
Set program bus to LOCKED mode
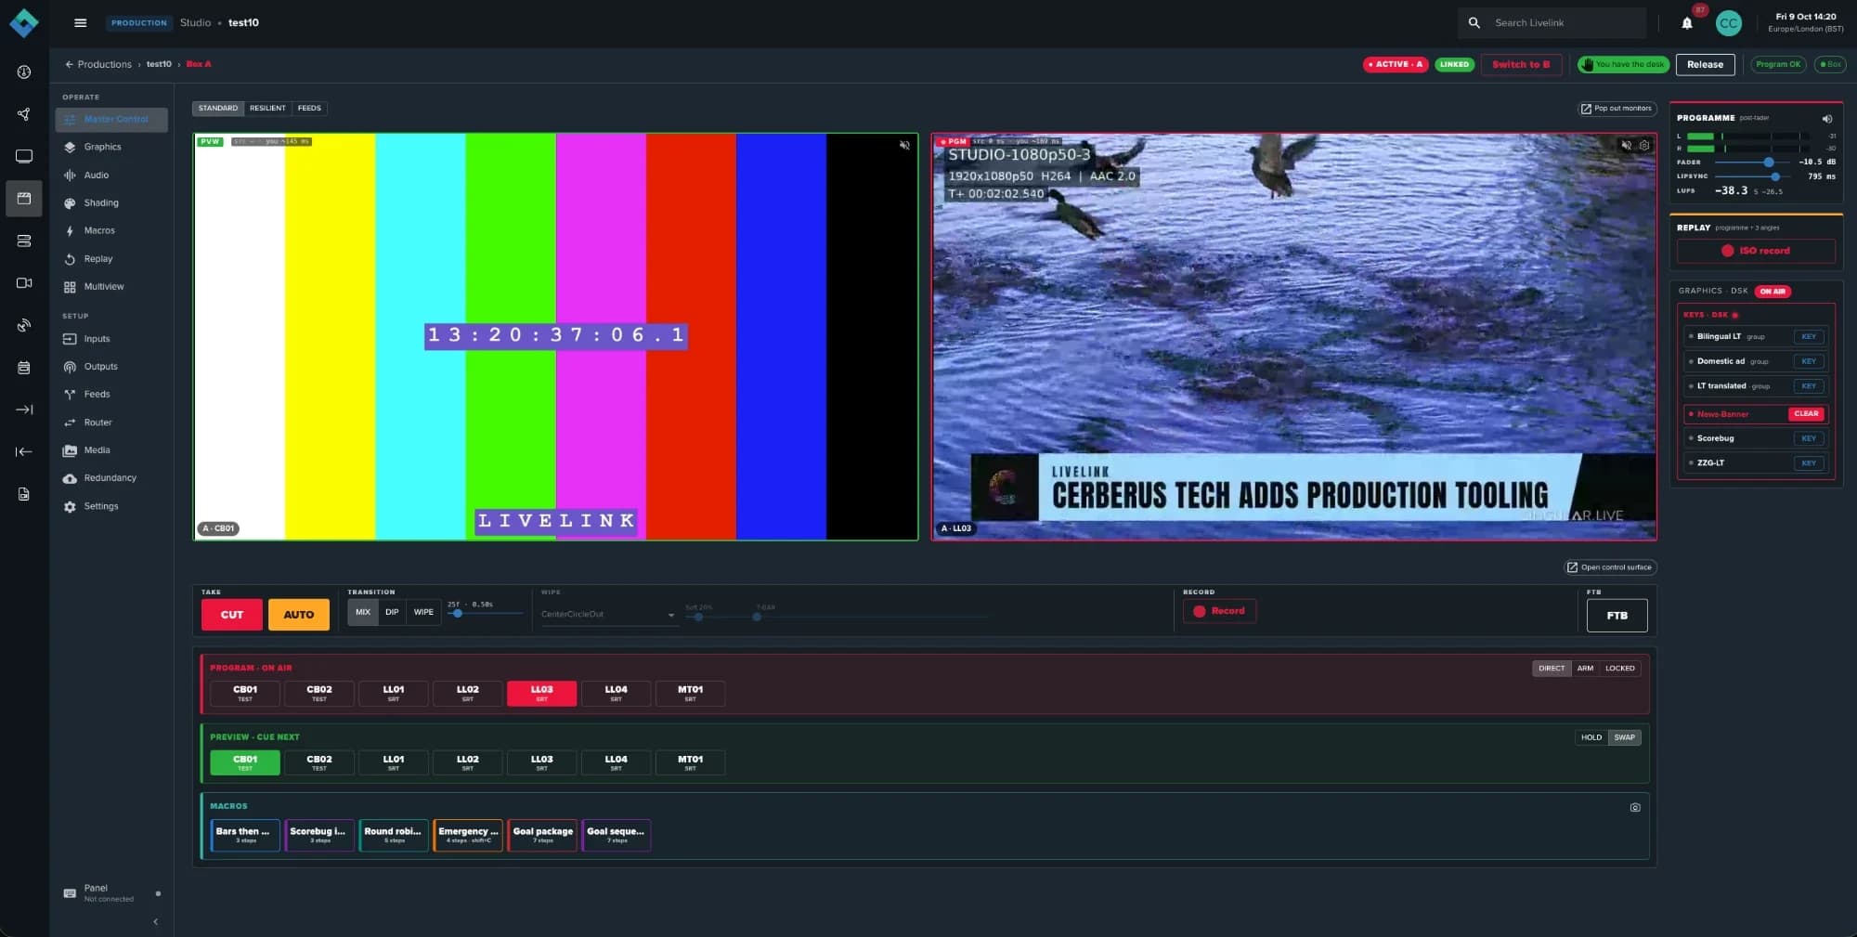click(1620, 669)
